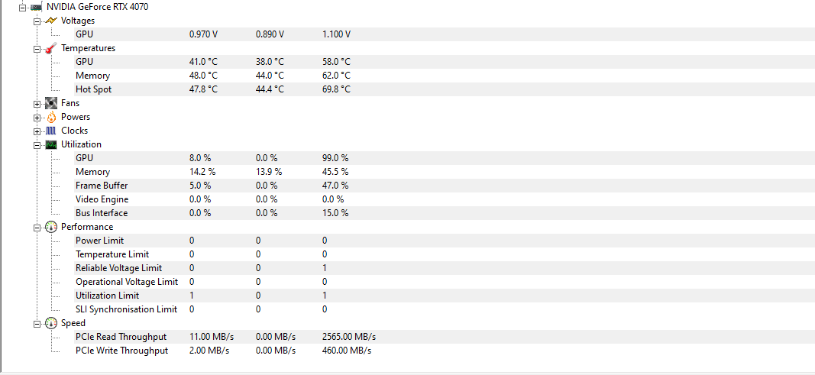The height and width of the screenshot is (375, 815).
Task: Click the Clocks waveform icon
Action: click(x=51, y=131)
